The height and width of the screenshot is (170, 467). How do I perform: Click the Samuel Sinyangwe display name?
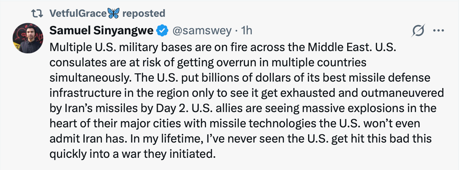[x=102, y=30]
